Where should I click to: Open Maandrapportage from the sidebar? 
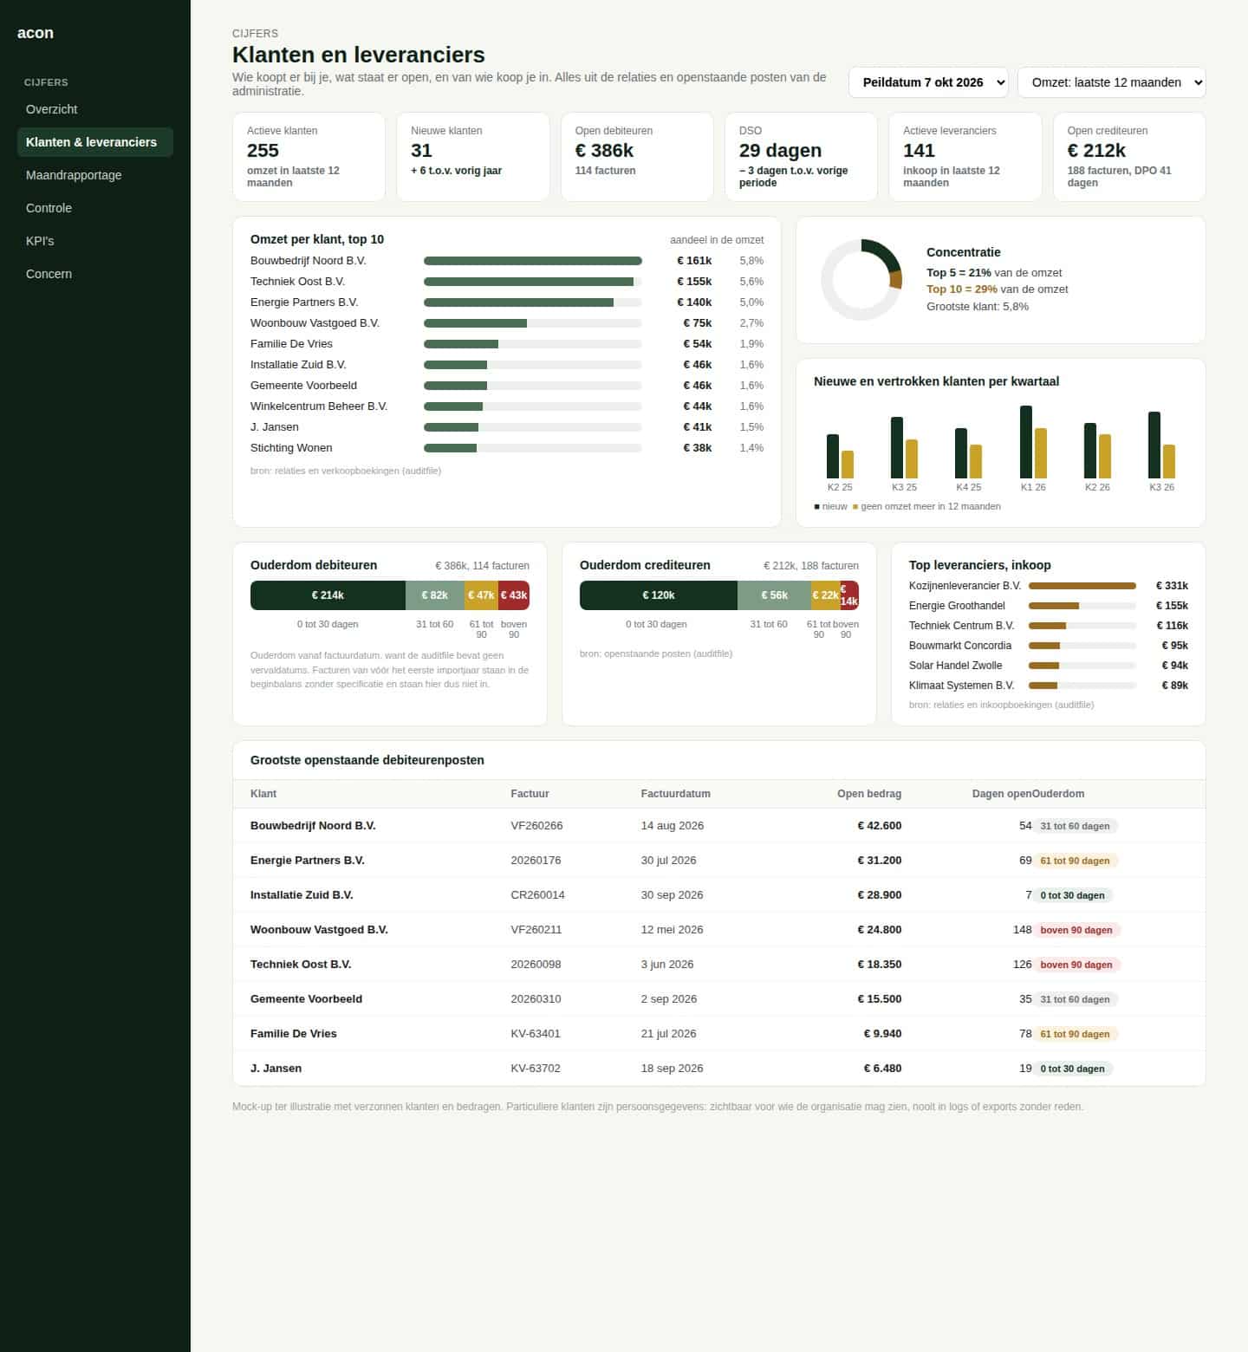click(x=95, y=175)
